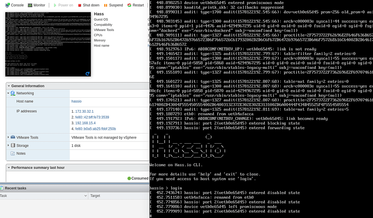Click the Storage disk icon
The height and width of the screenshot is (218, 373).
point(12,145)
